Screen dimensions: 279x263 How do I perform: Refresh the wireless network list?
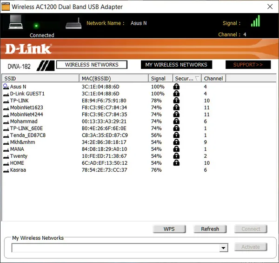click(x=210, y=229)
